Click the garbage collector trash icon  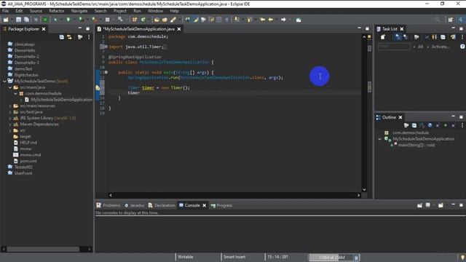[x=356, y=257]
